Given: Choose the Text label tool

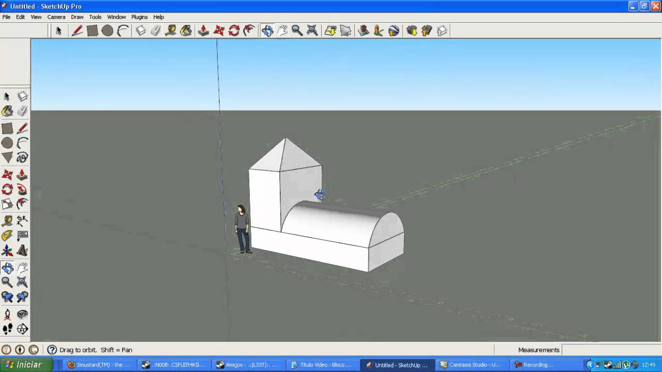Looking at the screenshot, I should [22, 236].
